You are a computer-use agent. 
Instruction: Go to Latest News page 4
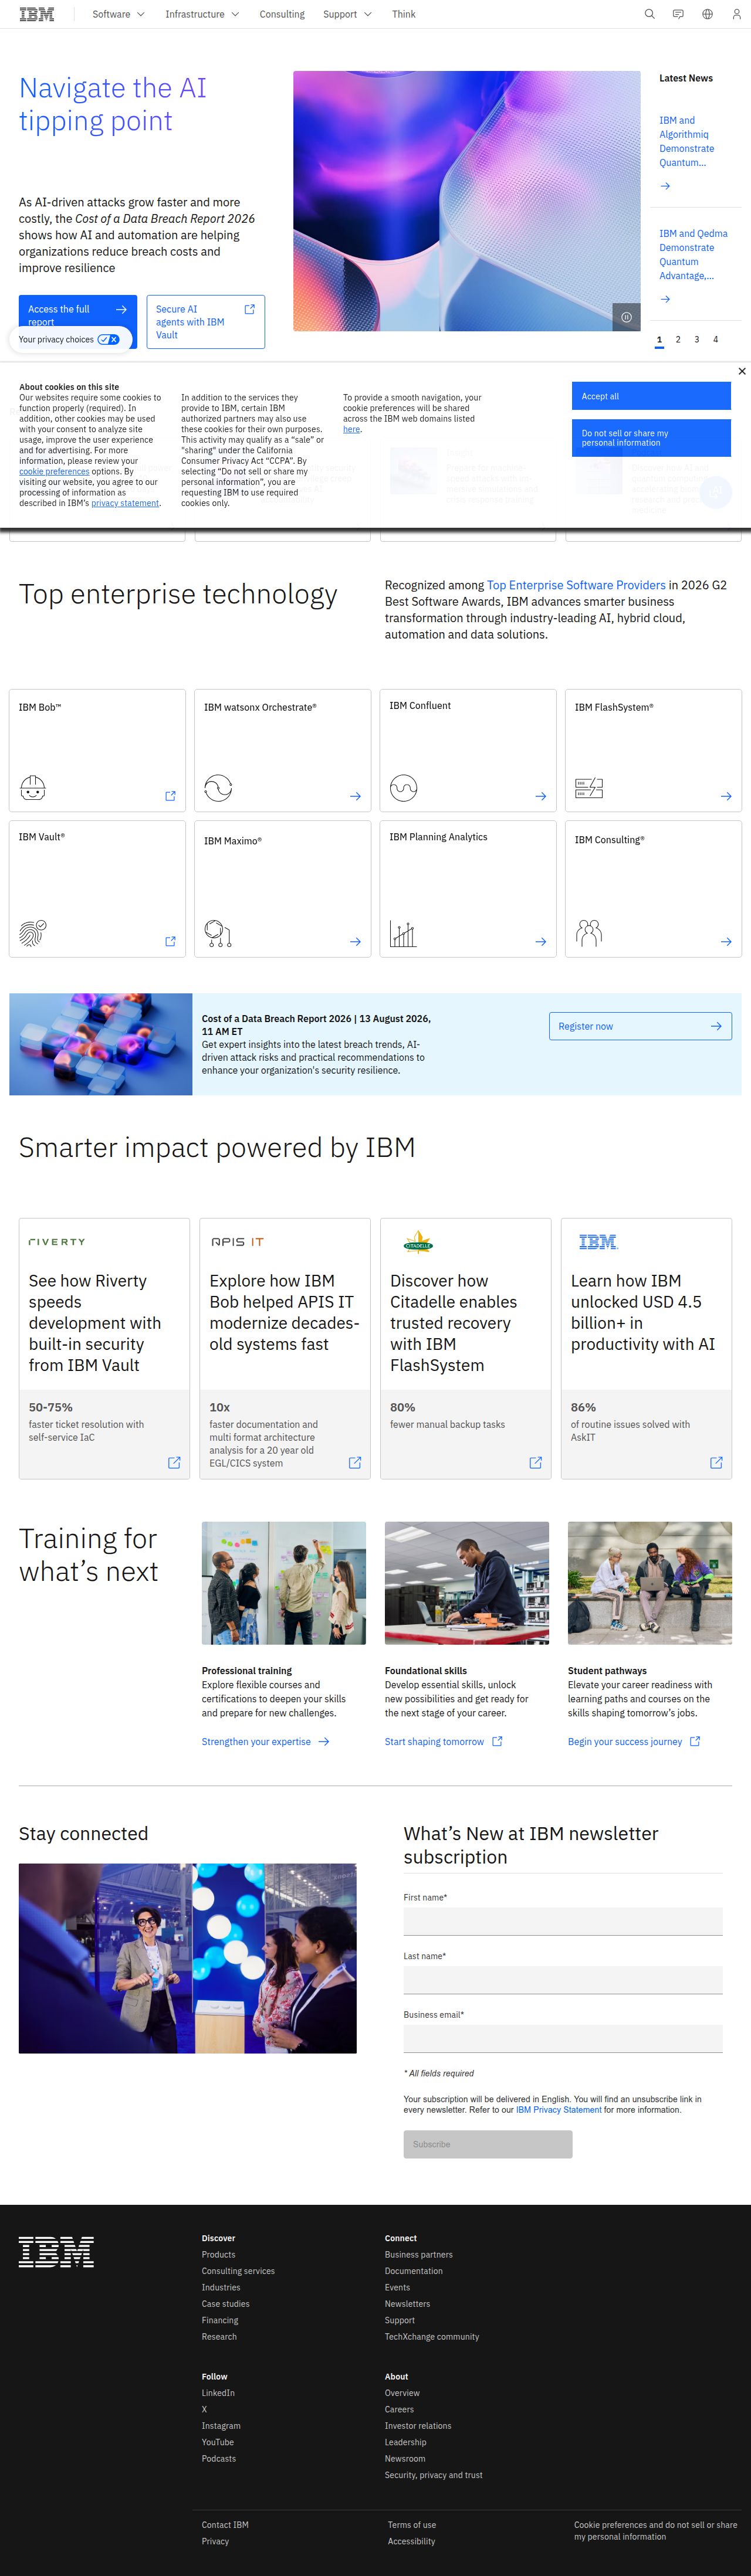coord(715,340)
